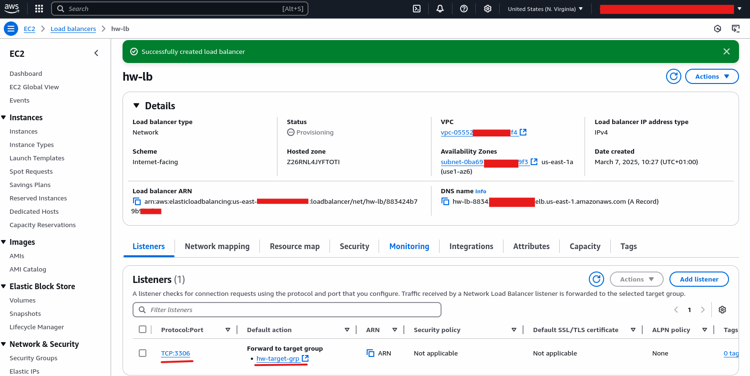750x376 pixels.
Task: Open the tutorials panel icon in the breadcrumb bar
Action: (x=736, y=29)
